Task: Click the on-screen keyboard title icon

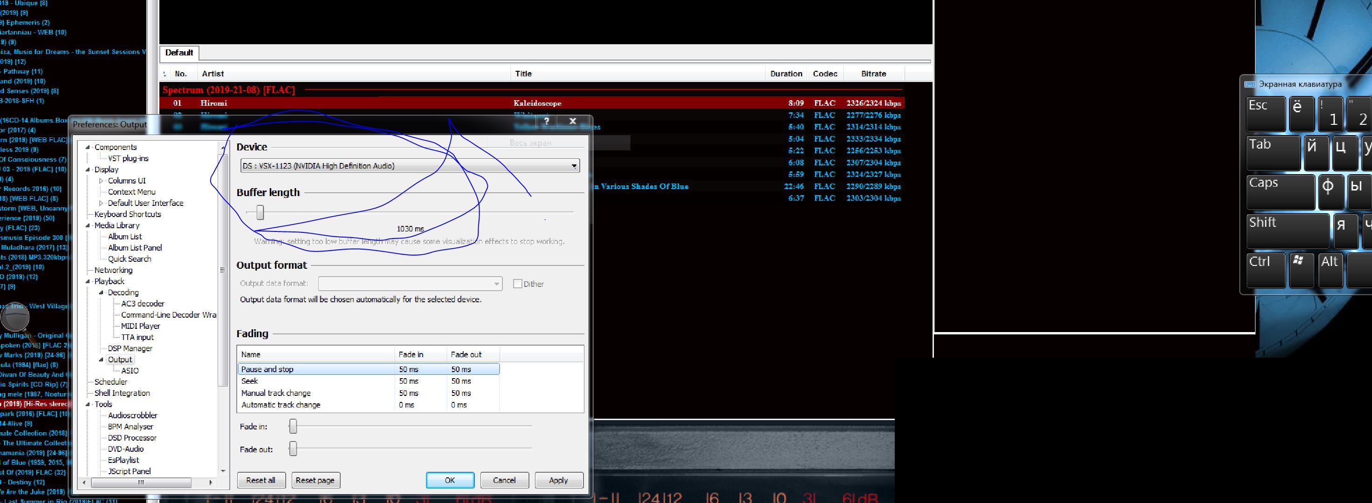Action: pos(1249,84)
